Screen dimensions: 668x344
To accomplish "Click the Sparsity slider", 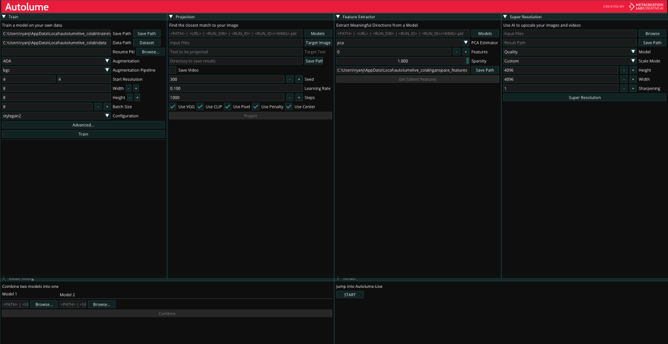I will click(x=402, y=61).
